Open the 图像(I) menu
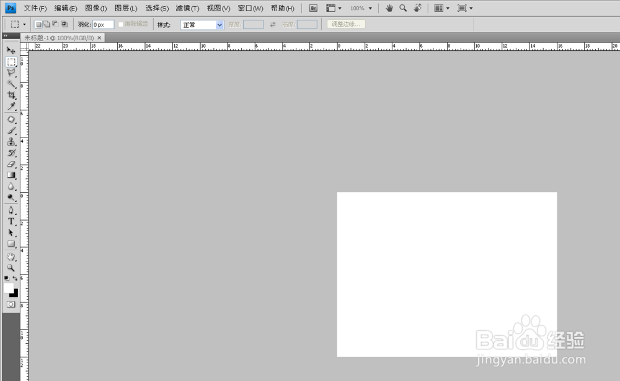 click(95, 8)
